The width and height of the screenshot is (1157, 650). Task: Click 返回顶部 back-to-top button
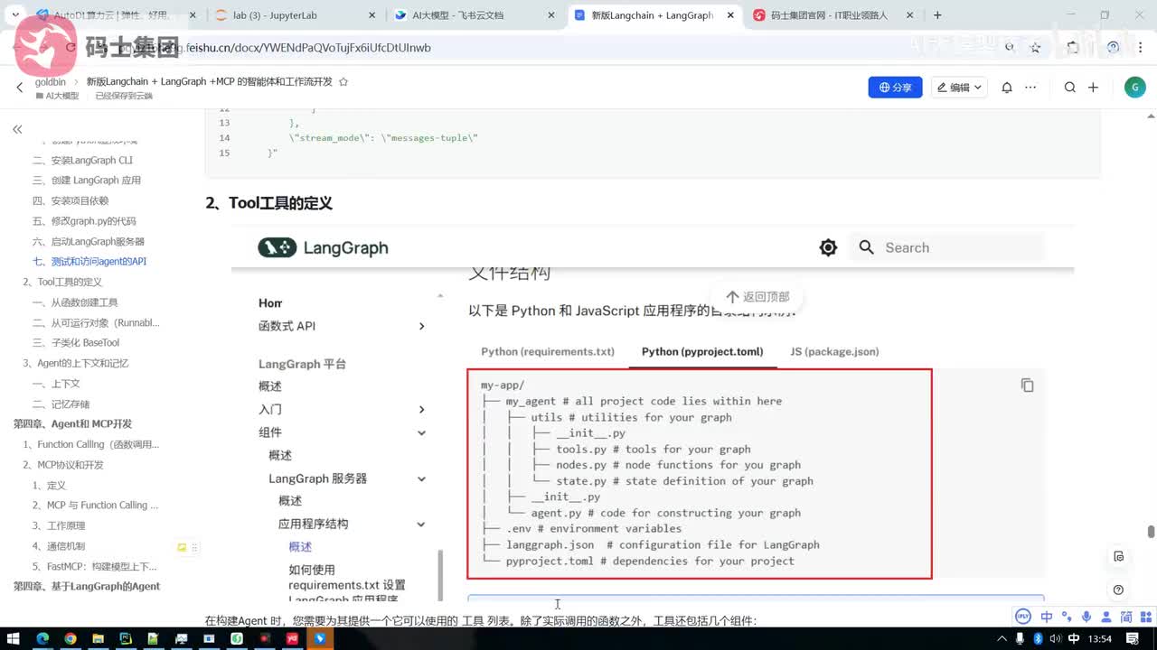point(757,297)
